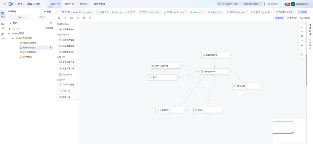
Task: Go to the 实时开发 menu
Action: (69, 4)
